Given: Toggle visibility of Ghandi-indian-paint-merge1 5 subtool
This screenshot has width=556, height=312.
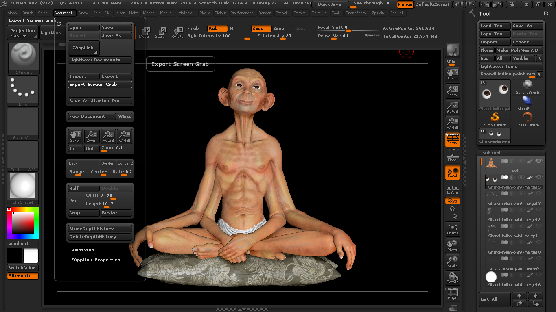Looking at the screenshot, I should (539, 178).
